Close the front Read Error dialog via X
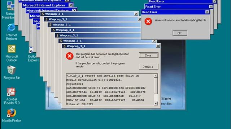 207,12
